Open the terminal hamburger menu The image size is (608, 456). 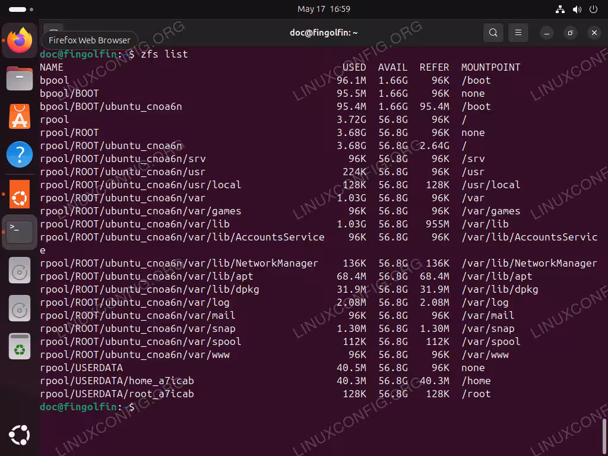pos(518,33)
